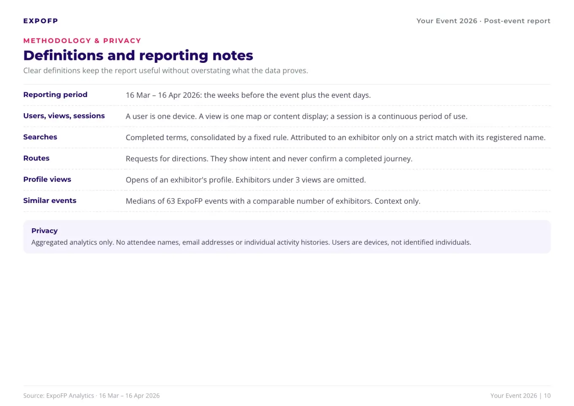
Task: Select the 'Your Event 2026 · Post-event report' header
Action: click(x=483, y=21)
